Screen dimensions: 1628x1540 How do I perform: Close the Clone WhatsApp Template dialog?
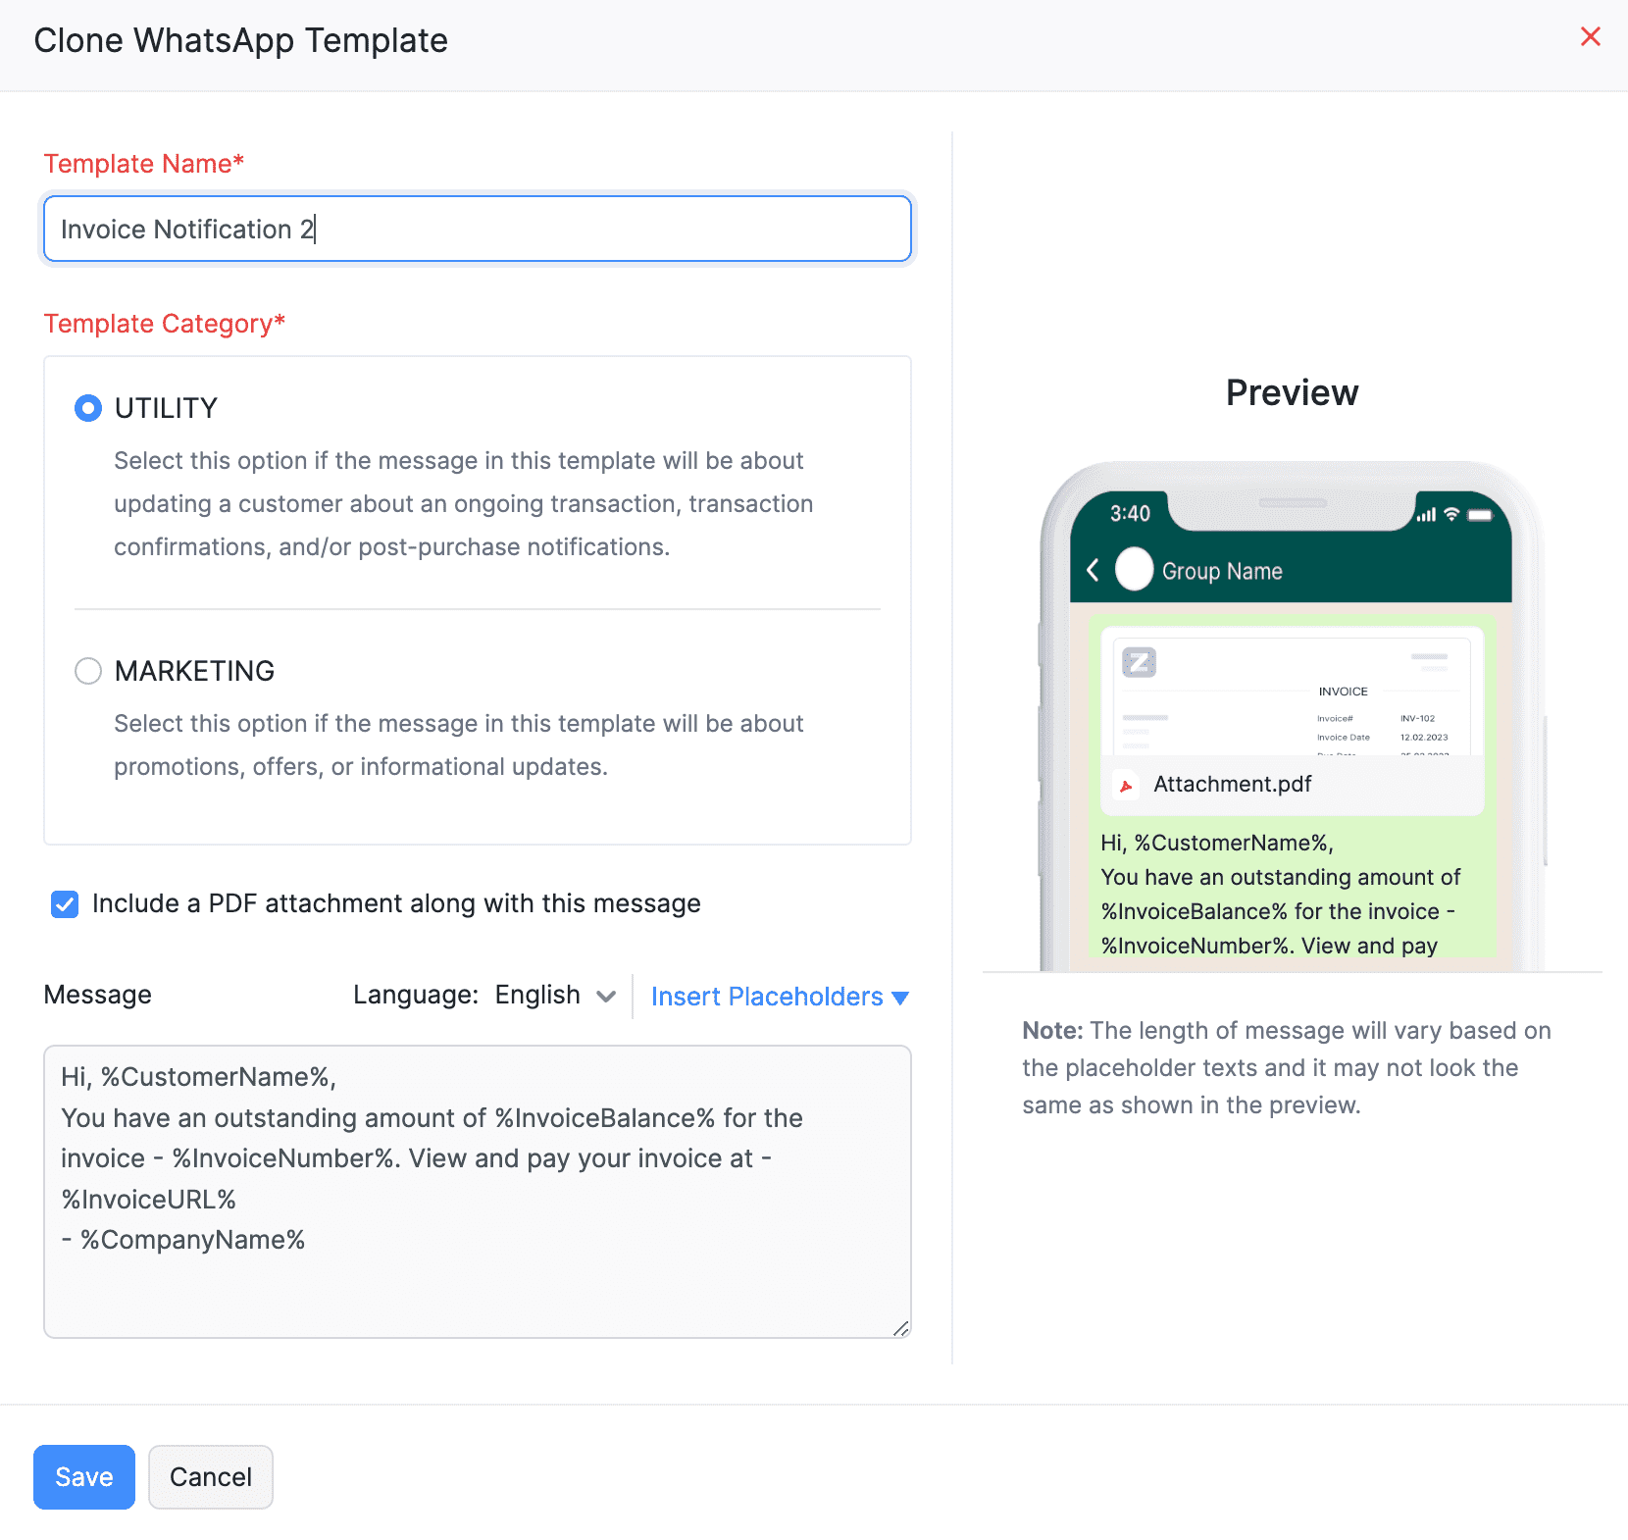(1590, 37)
